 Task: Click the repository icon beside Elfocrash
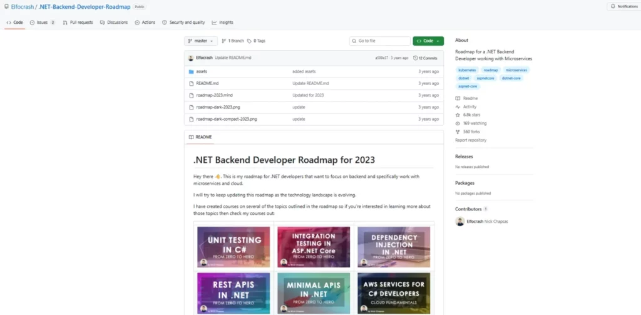tap(6, 6)
